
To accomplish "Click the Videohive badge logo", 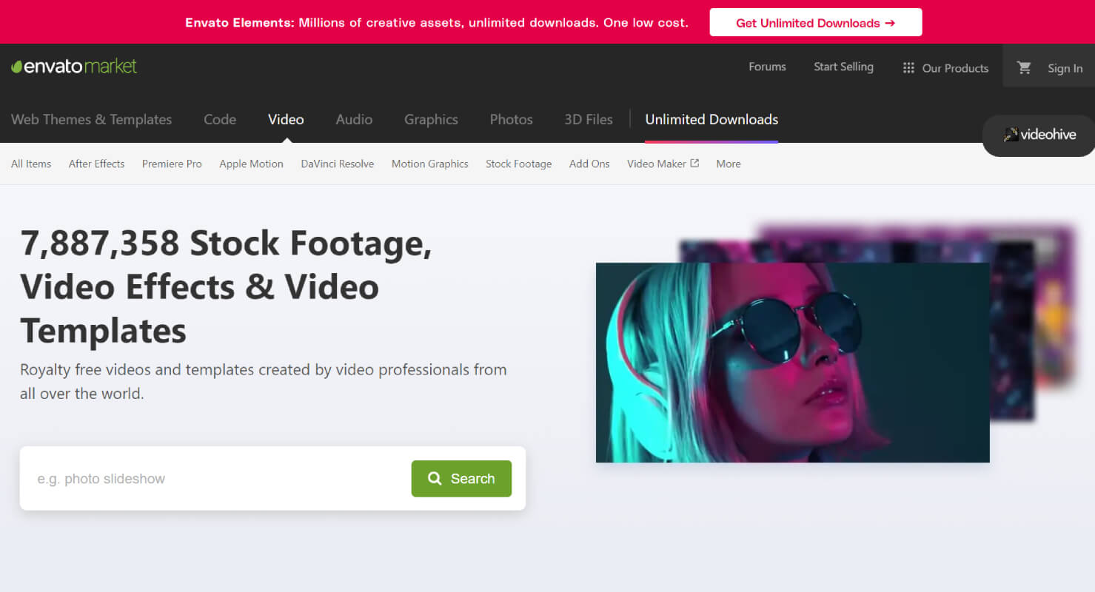I will pyautogui.click(x=1039, y=135).
